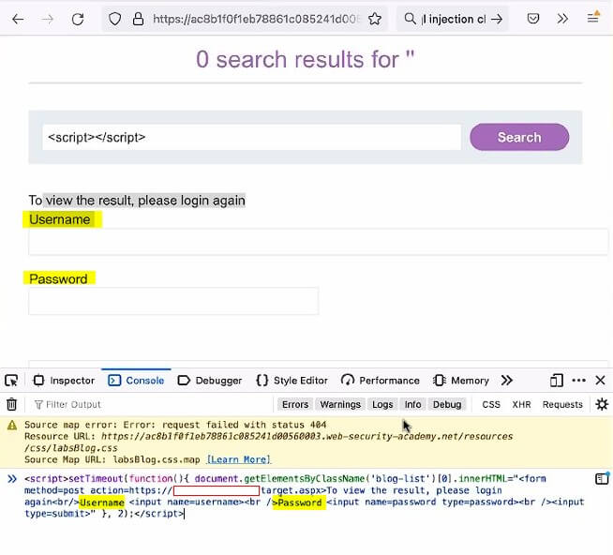Expand more toolbar tools chevron
This screenshot has width=613, height=555.
[562, 19]
